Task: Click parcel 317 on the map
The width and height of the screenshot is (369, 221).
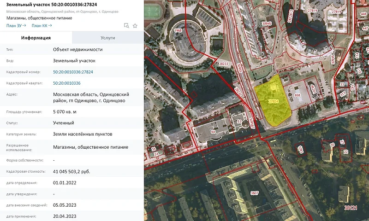Action: coord(343,94)
